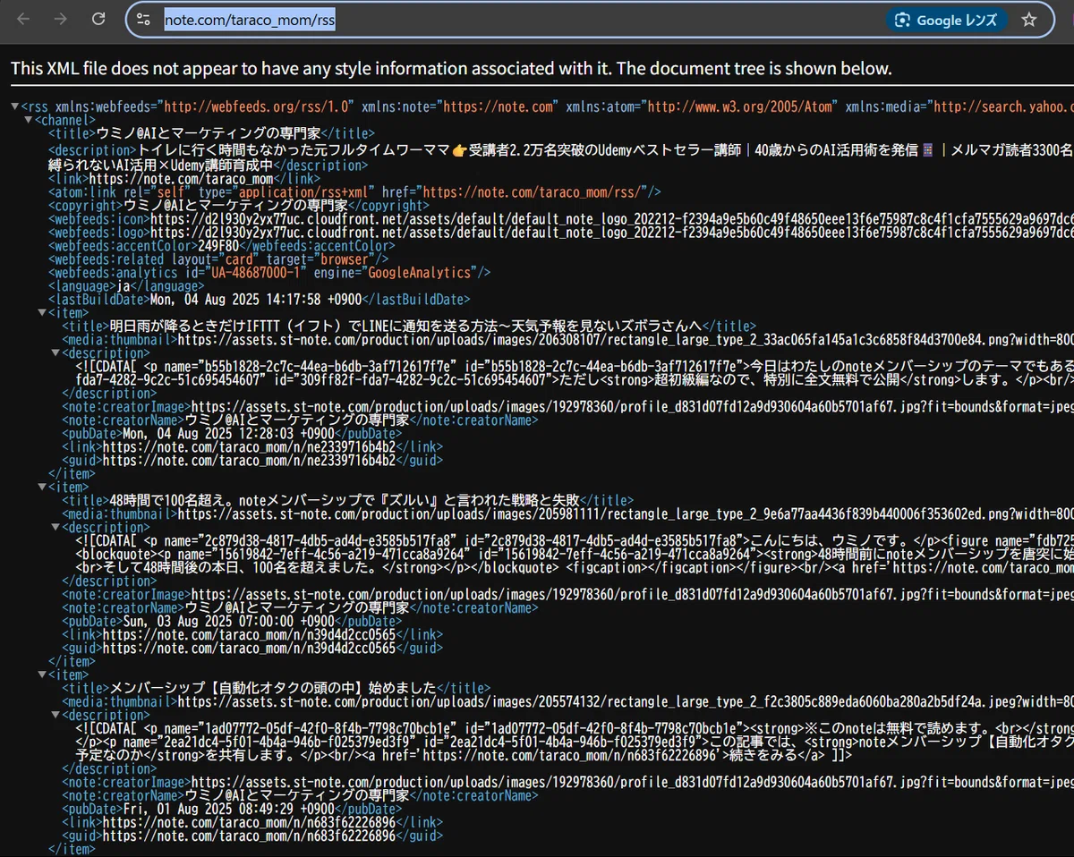Image resolution: width=1074 pixels, height=857 pixels.
Task: Click the link text ending n39d4d2cc0565
Action: click(x=248, y=635)
